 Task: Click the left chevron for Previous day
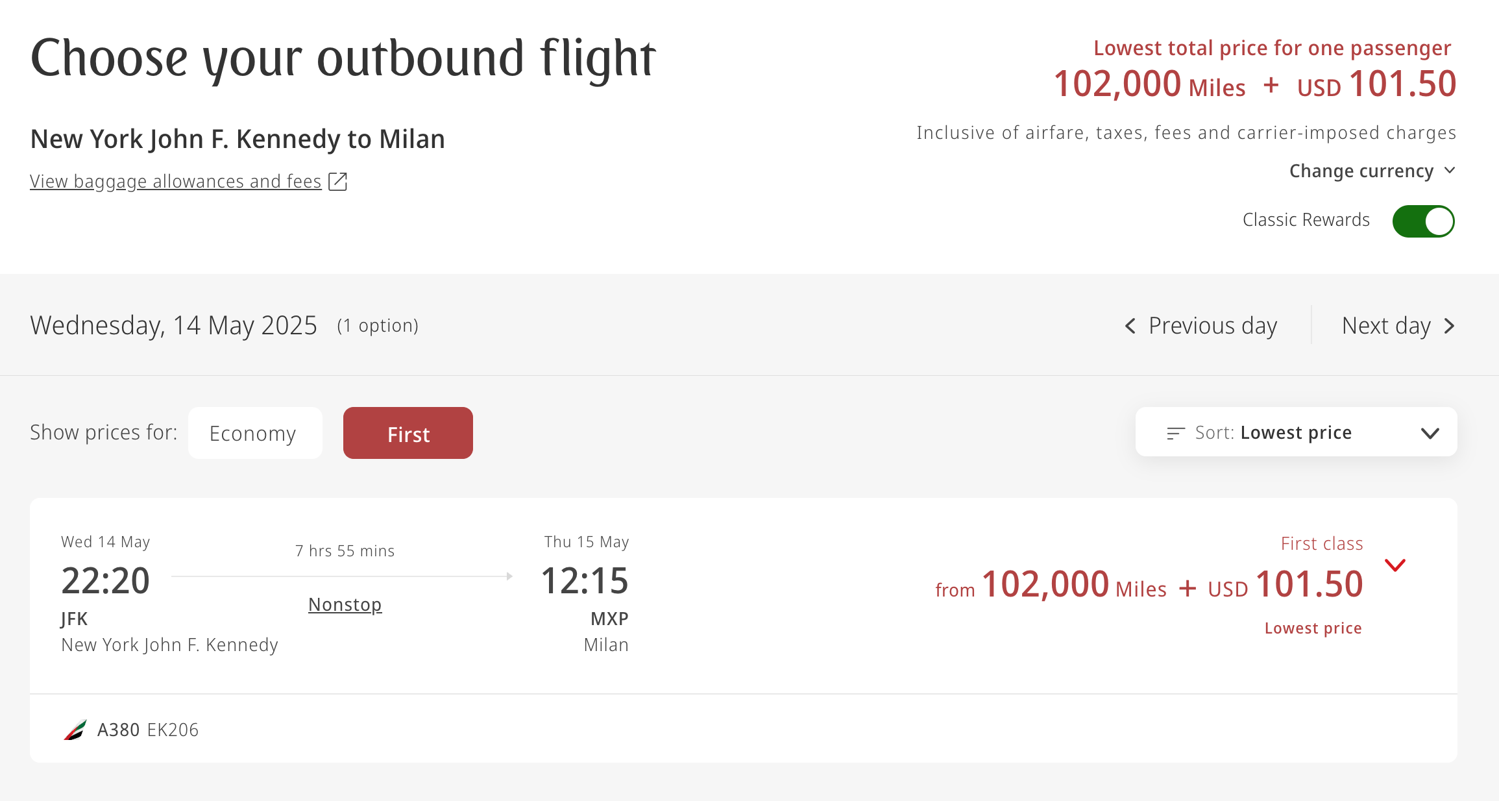pyautogui.click(x=1130, y=327)
